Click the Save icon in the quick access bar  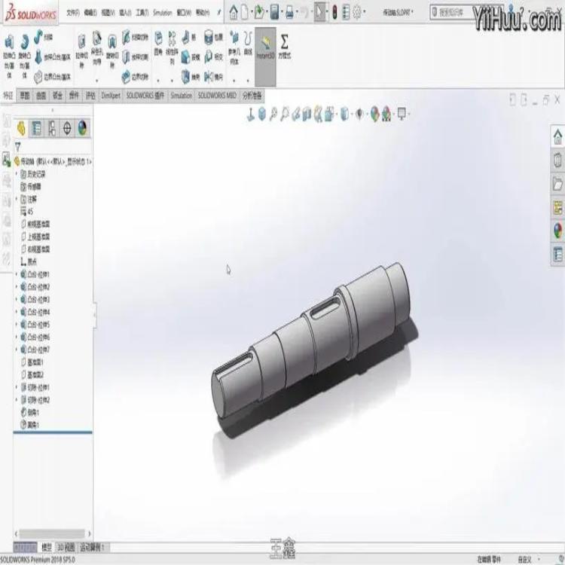(x=274, y=12)
